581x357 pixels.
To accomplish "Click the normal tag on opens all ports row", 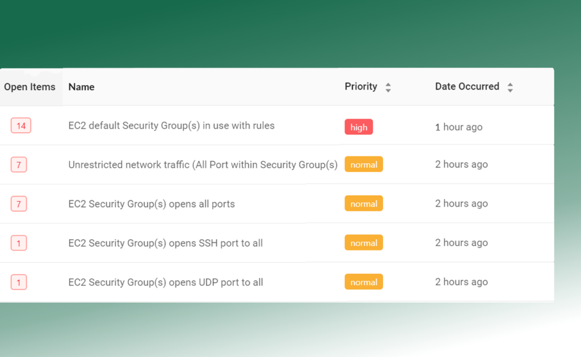I will point(364,203).
